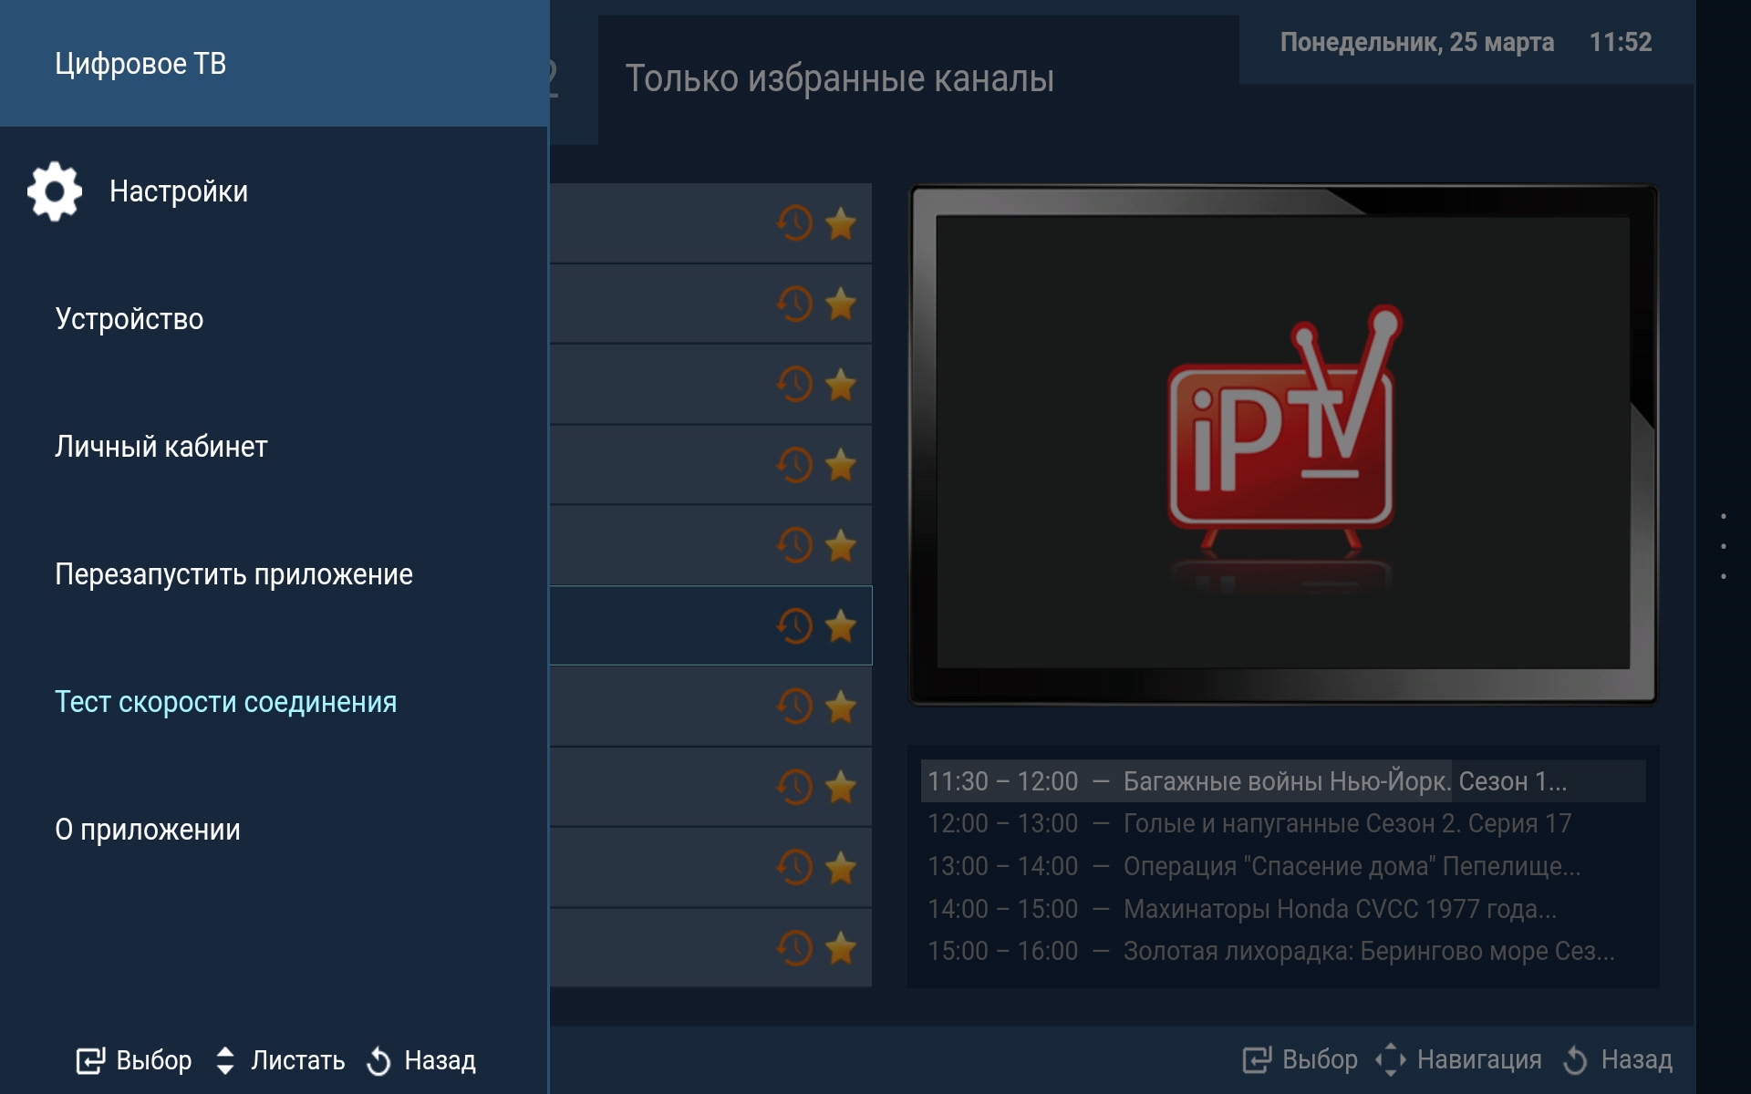Viewport: 1751px width, 1094px height.
Task: Select the 11:30 – 12:00 program entry
Action: click(1282, 781)
